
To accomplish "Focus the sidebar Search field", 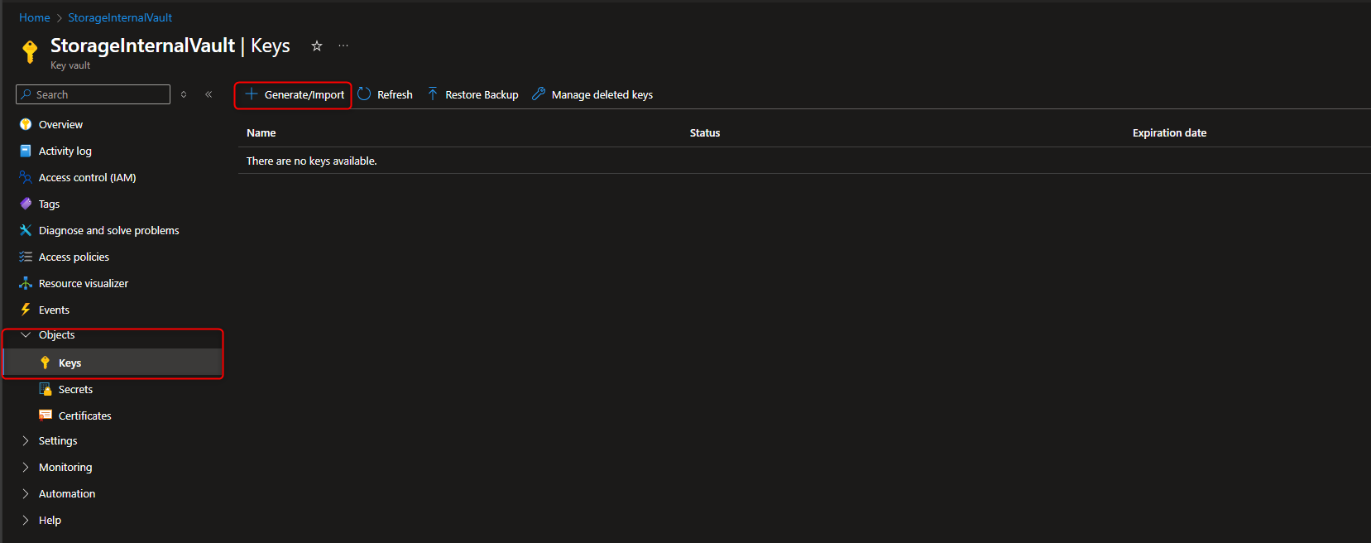I will click(93, 94).
